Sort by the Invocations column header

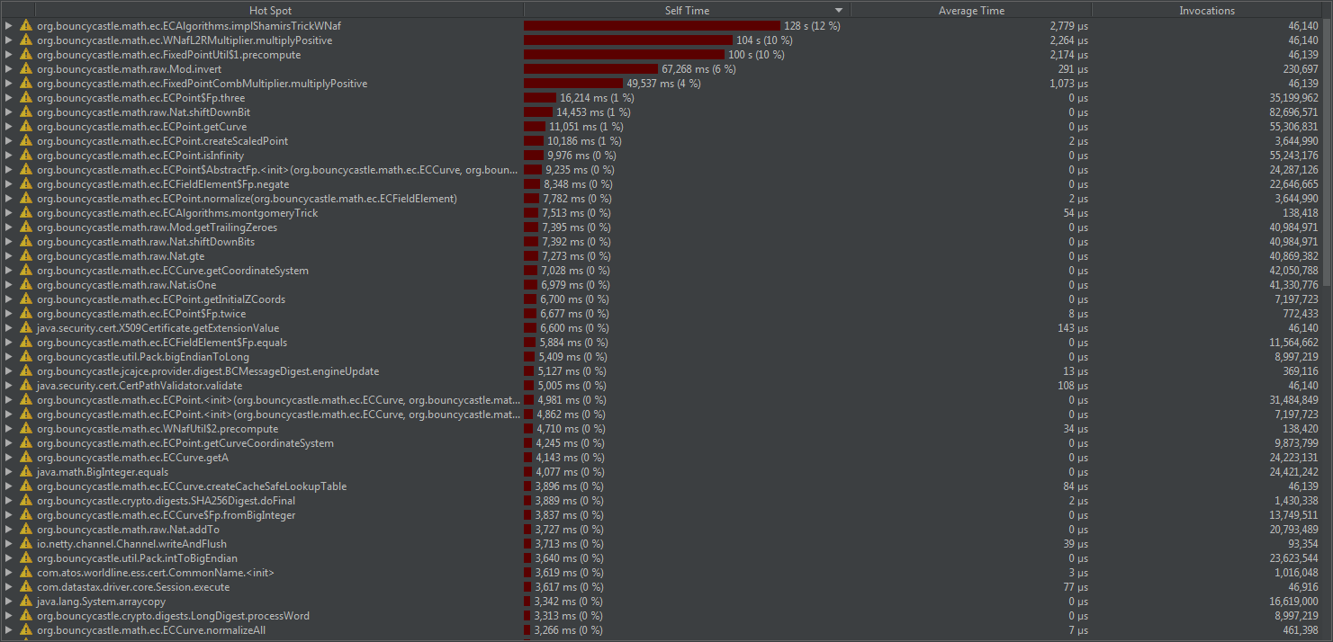tap(1206, 10)
